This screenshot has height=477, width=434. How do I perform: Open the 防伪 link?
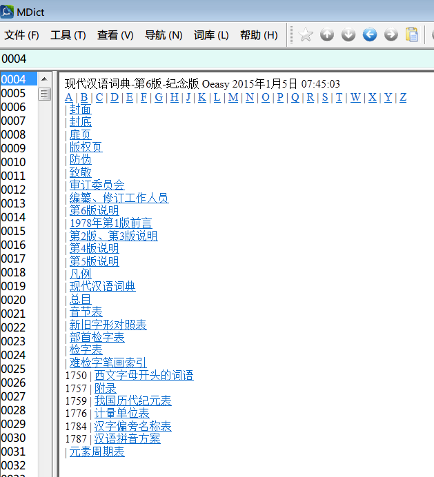81,160
